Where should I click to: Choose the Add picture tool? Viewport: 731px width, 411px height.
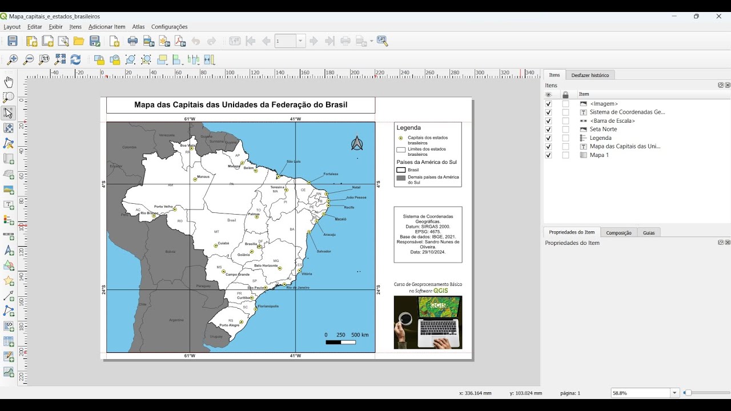(x=9, y=190)
